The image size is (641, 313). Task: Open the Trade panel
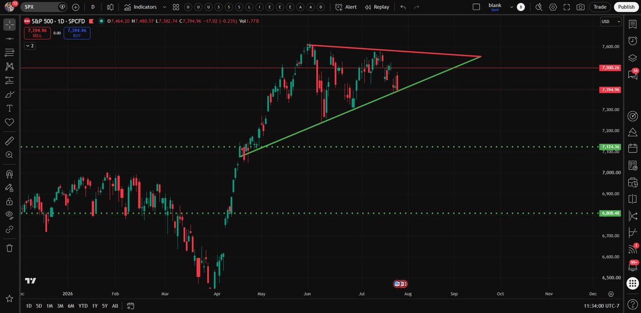pyautogui.click(x=600, y=7)
